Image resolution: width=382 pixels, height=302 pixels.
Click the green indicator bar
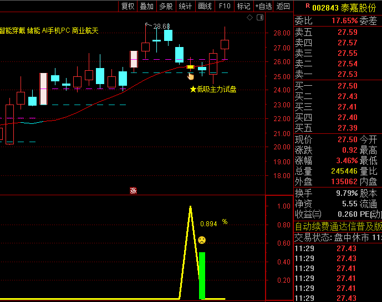202,275
